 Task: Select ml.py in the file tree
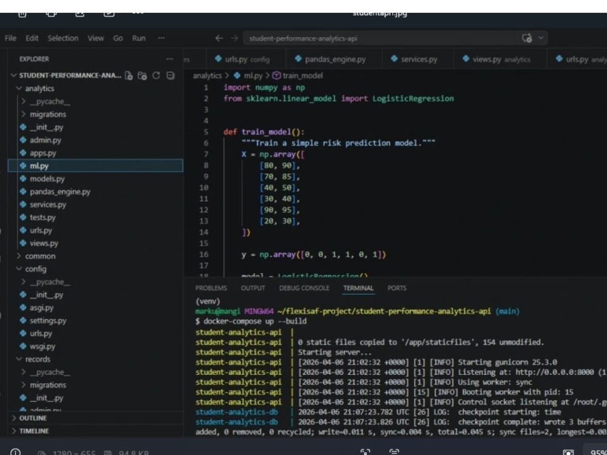(96, 166)
